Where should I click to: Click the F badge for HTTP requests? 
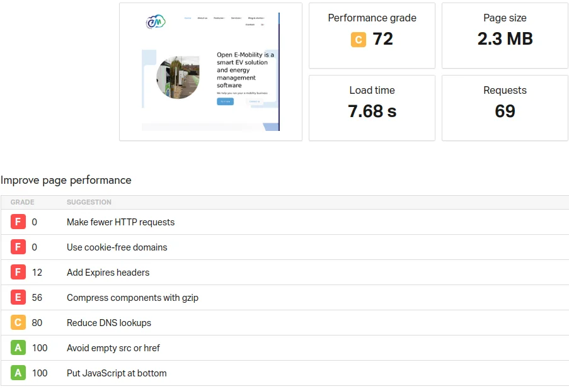tap(18, 222)
